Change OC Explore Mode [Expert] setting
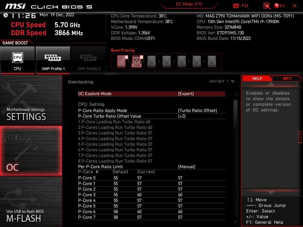This screenshot has width=303, height=227. pos(151,94)
